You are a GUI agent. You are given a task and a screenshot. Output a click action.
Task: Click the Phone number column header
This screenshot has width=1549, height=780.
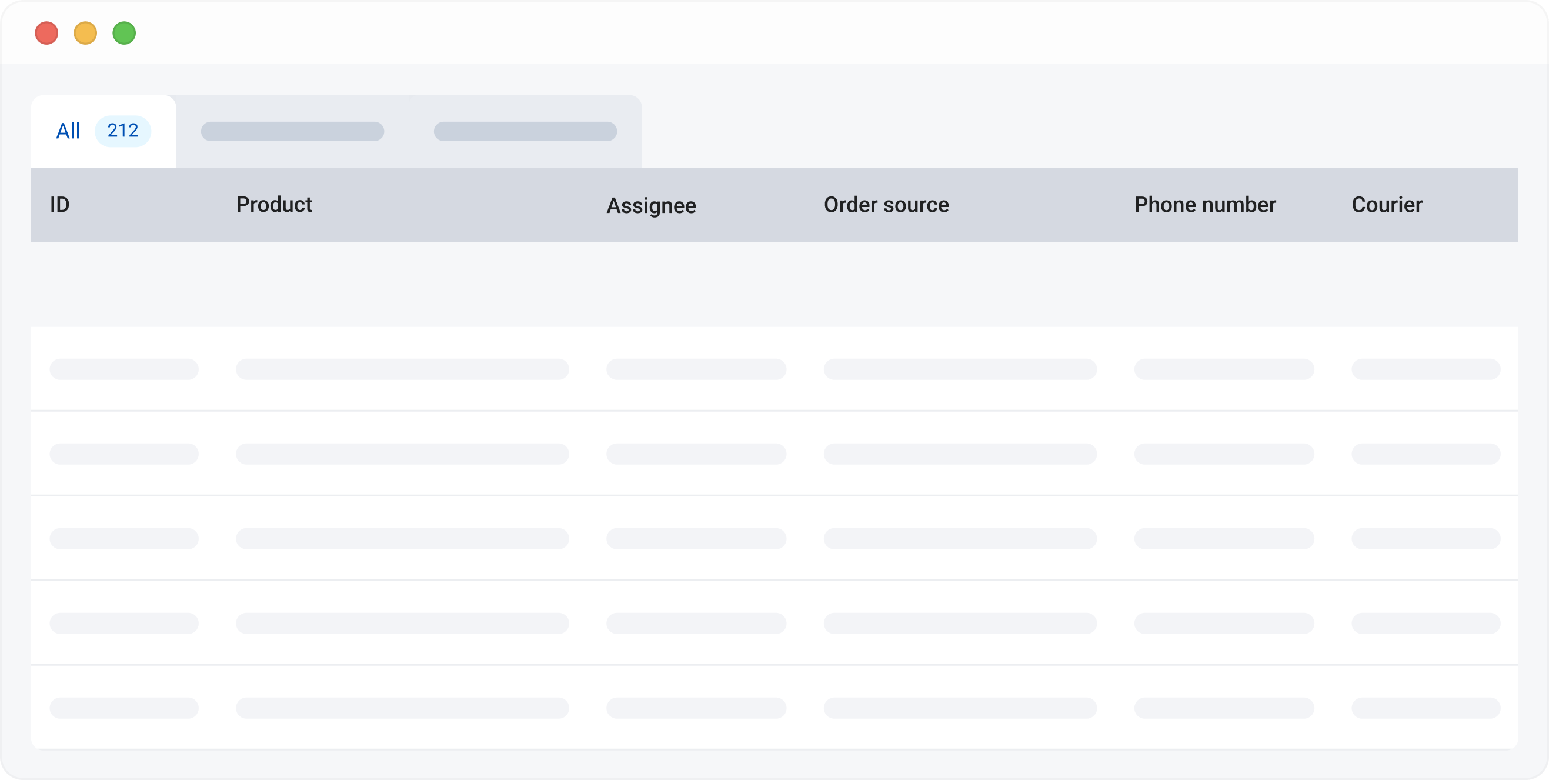tap(1204, 205)
